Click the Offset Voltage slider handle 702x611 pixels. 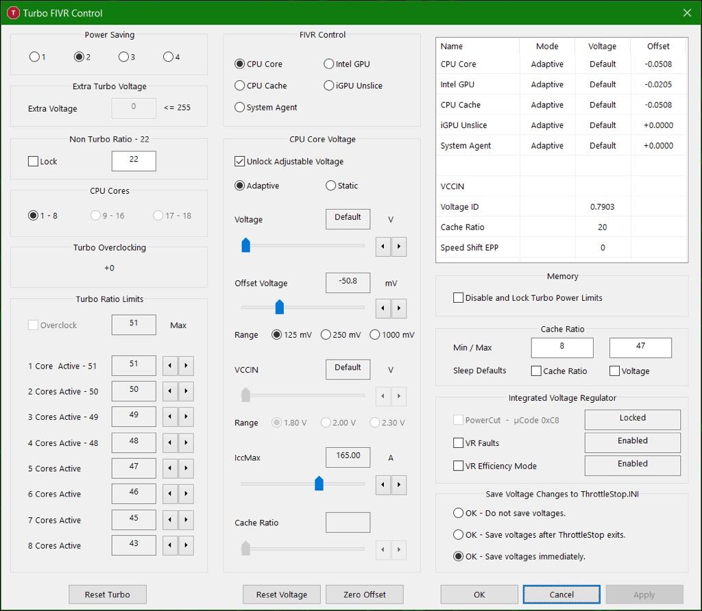click(280, 307)
